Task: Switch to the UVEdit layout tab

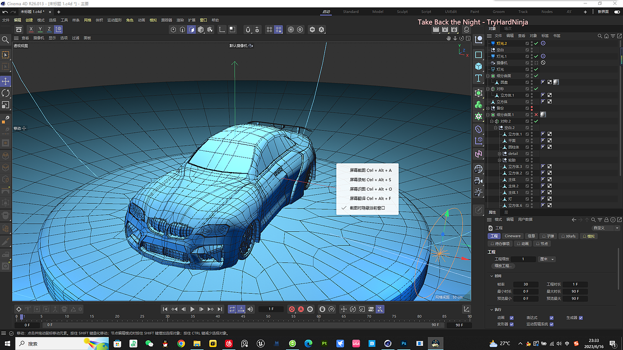Action: [x=451, y=12]
